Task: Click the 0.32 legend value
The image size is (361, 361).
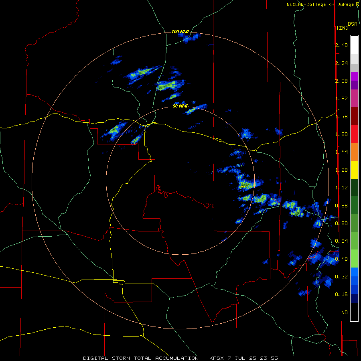Action: click(x=341, y=276)
